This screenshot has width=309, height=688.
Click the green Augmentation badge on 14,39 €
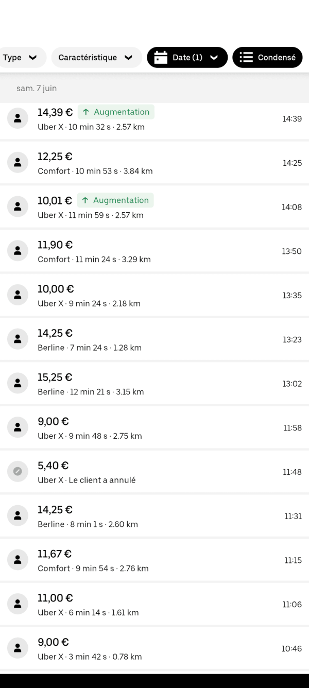116,112
